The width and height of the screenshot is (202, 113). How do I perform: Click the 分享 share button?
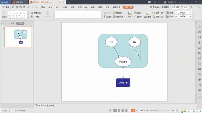tap(175, 7)
